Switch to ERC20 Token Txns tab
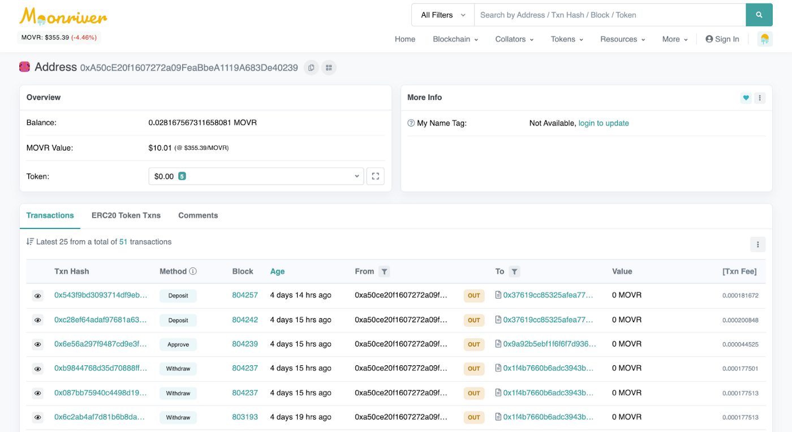 [126, 215]
